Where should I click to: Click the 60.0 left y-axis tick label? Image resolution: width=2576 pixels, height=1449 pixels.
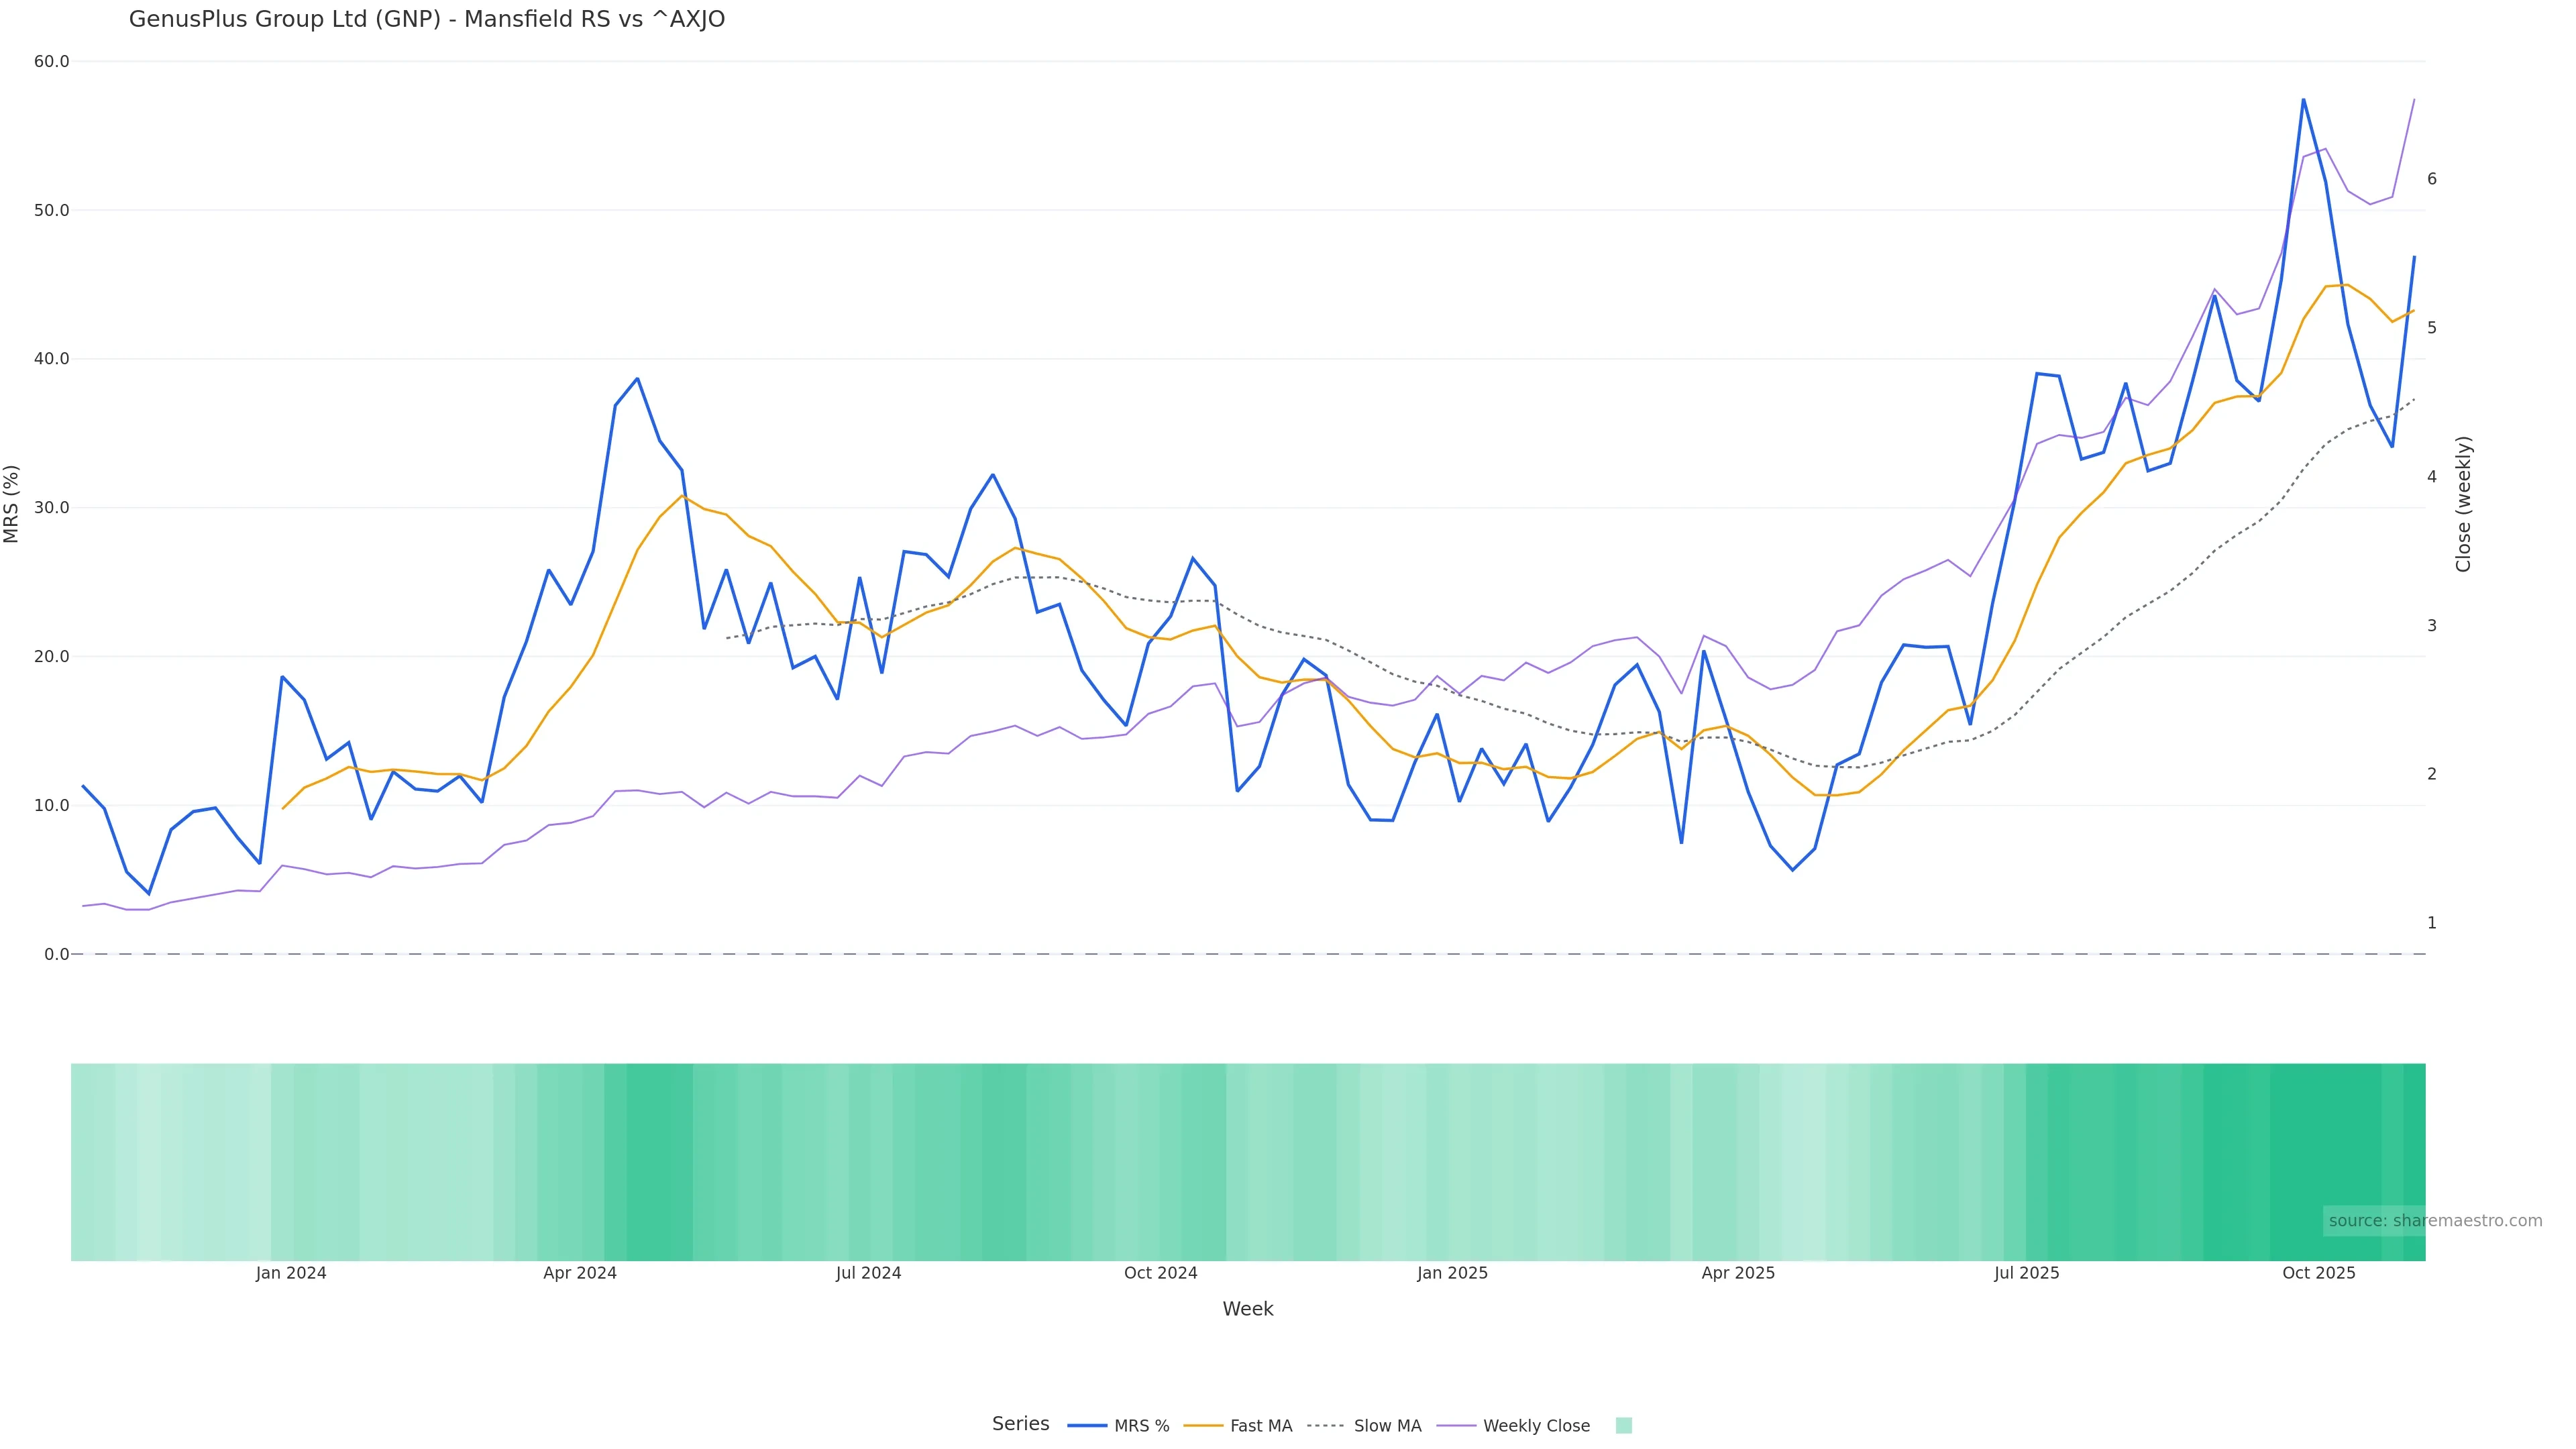52,61
